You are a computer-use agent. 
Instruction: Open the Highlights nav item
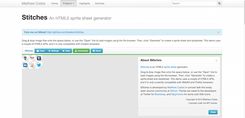click(x=85, y=3)
